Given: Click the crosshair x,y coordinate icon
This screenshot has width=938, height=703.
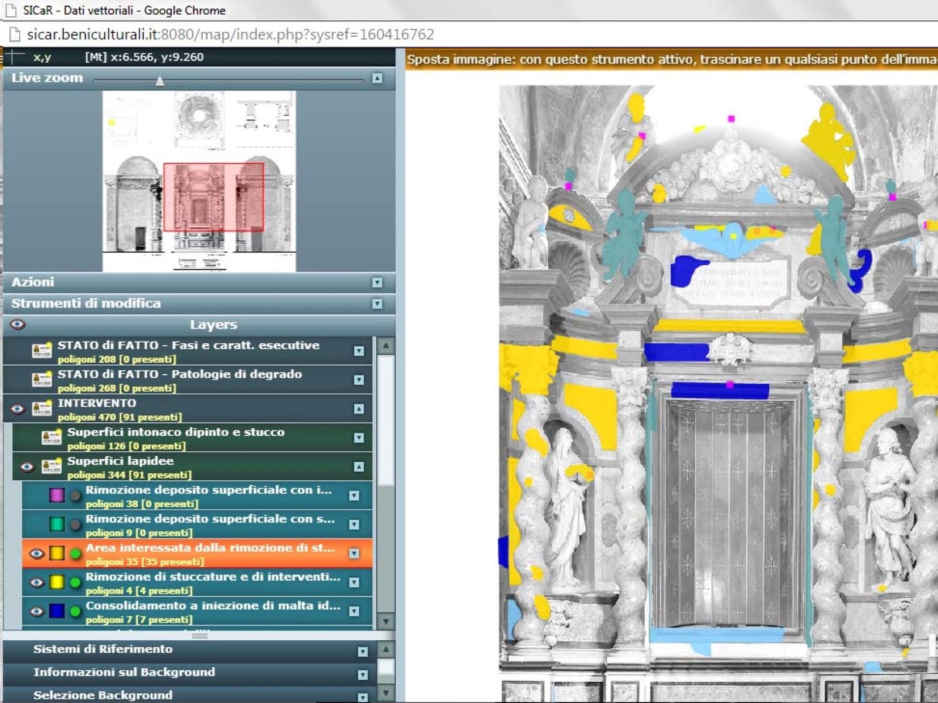Looking at the screenshot, I should [15, 57].
